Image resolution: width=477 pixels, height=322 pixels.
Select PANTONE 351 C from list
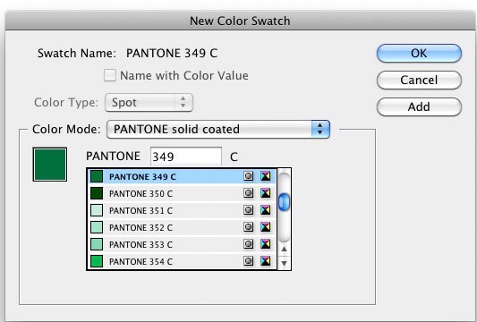182,210
